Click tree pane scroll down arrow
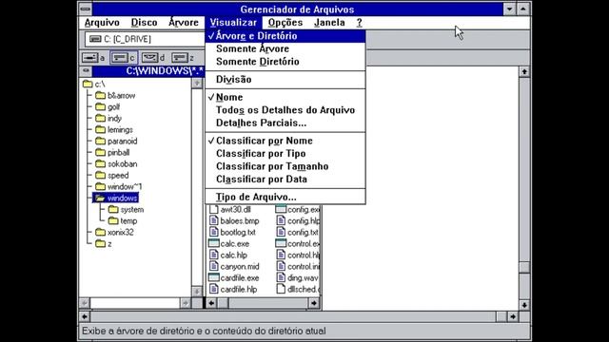 pos(197,292)
